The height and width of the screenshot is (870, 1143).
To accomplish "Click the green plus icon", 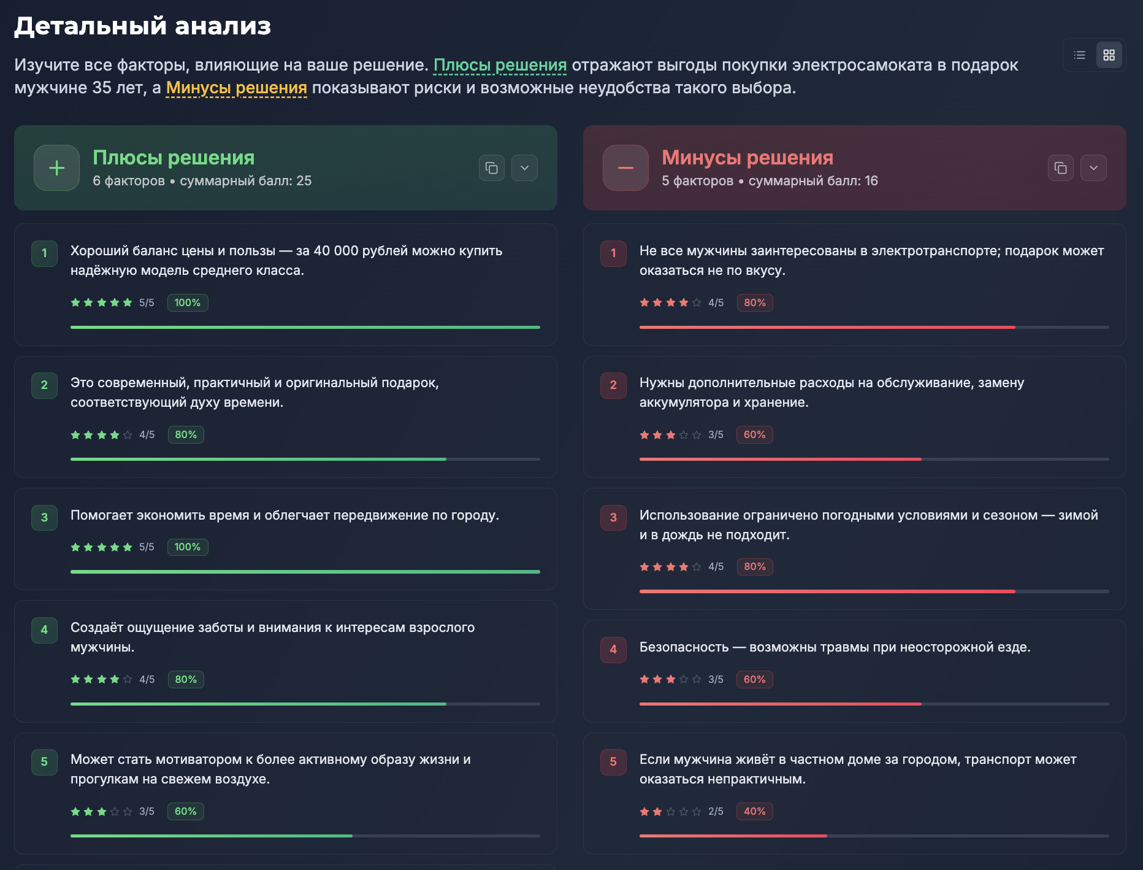I will [56, 168].
